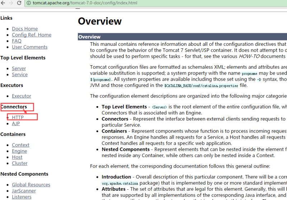Reload the page with the refresh icon

(19, 3)
